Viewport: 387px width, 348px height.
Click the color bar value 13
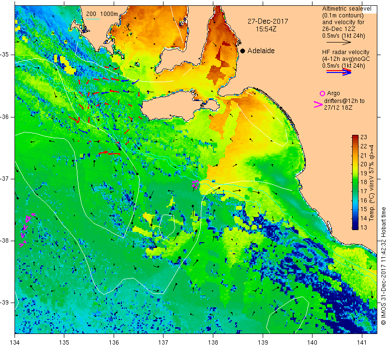click(x=364, y=227)
